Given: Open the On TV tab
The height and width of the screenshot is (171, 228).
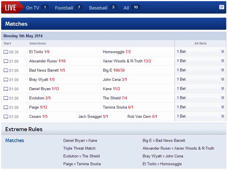Looking at the screenshot, I should tap(37, 8).
